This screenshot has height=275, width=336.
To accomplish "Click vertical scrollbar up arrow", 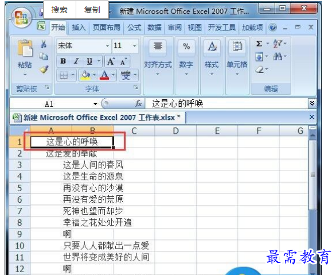I will pyautogui.click(x=312, y=135).
